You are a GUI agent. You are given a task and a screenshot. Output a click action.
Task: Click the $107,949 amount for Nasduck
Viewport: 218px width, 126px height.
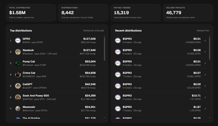point(89,50)
